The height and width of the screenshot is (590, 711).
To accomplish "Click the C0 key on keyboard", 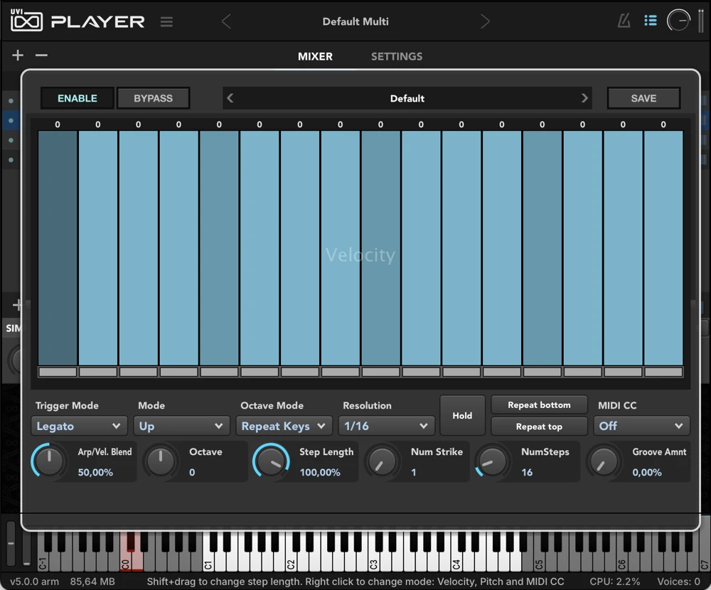I will (x=126, y=562).
